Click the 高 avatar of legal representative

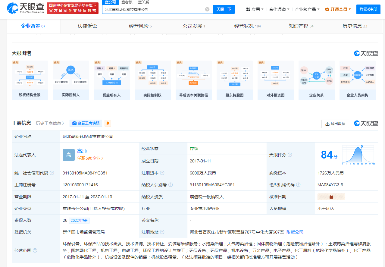click(69, 155)
